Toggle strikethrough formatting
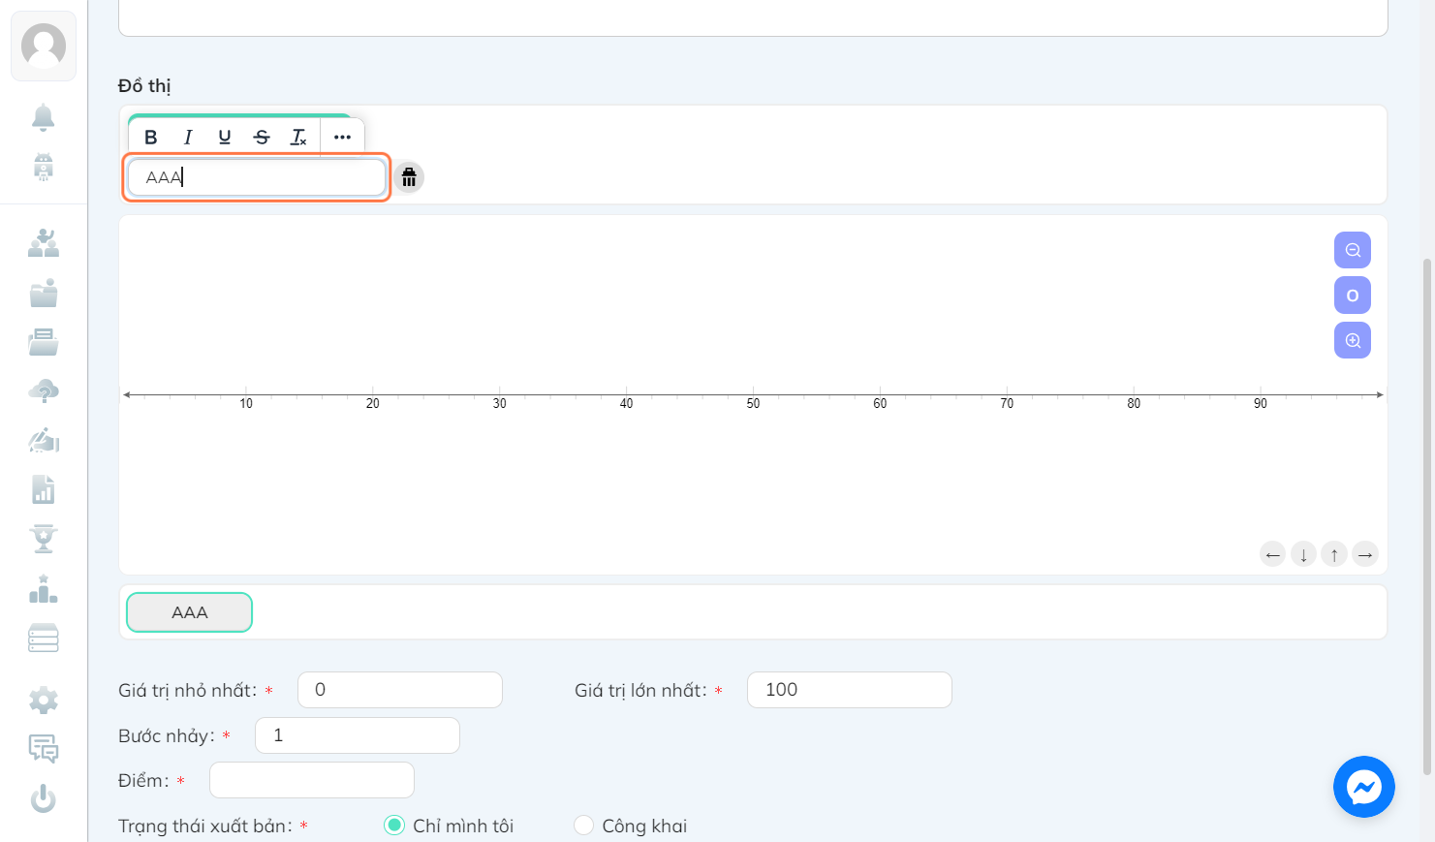This screenshot has height=842, width=1435. click(x=262, y=138)
